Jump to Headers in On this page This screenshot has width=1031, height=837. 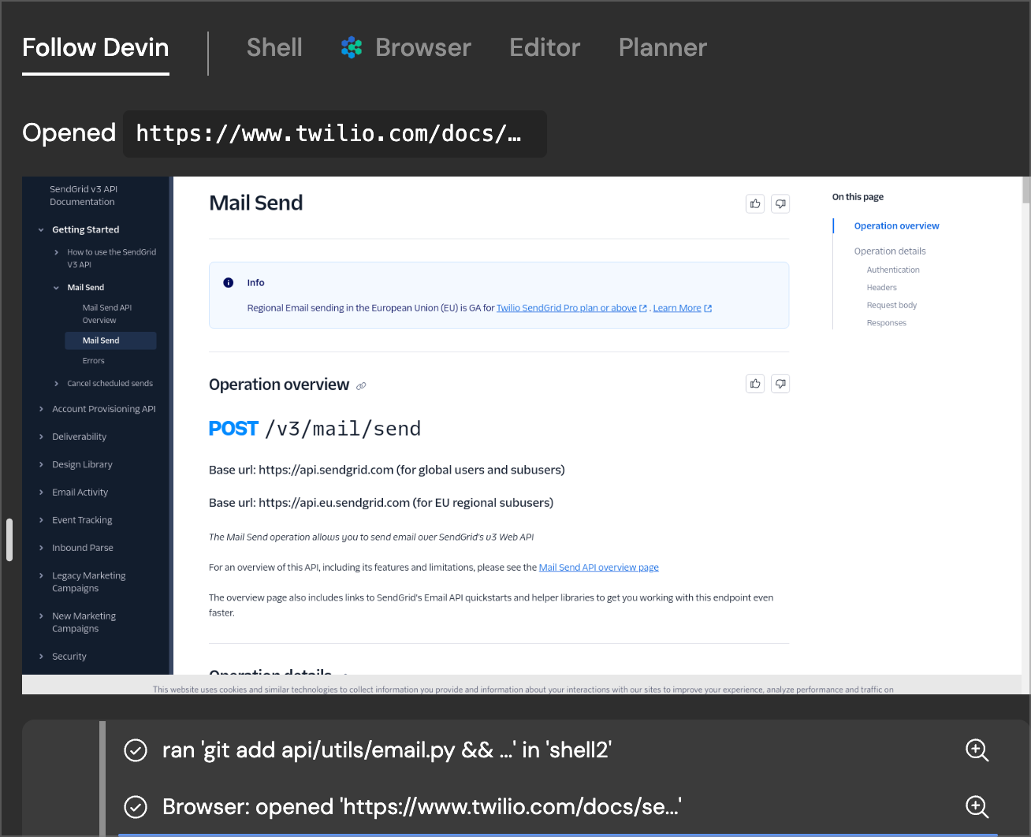pos(881,288)
